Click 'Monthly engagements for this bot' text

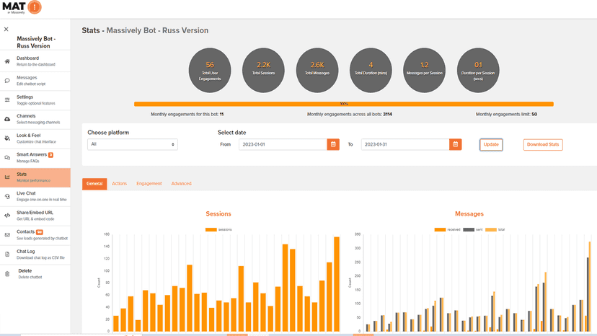coord(187,115)
